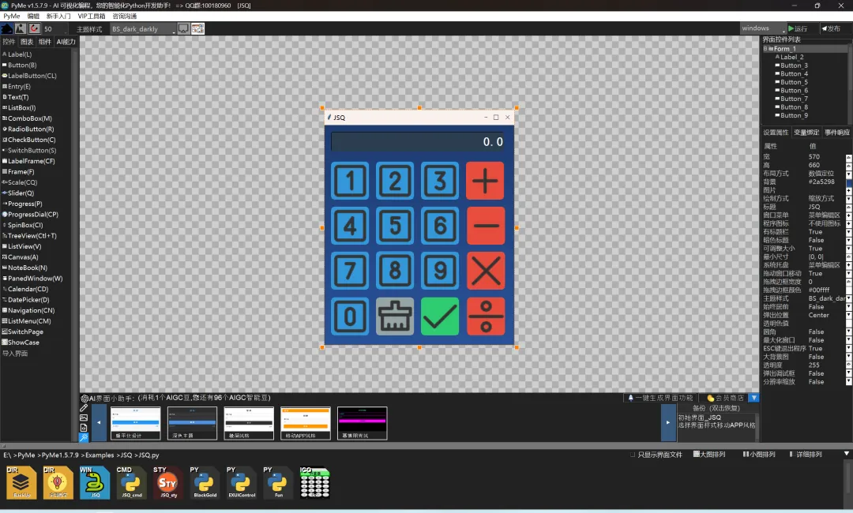Click the calculator minus button
The width and height of the screenshot is (853, 513).
[485, 226]
